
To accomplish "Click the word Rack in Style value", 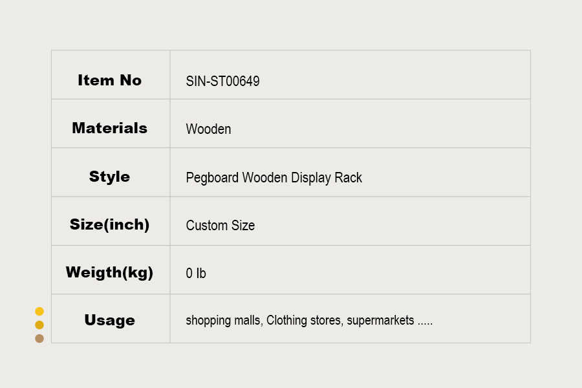I will click(x=348, y=177).
